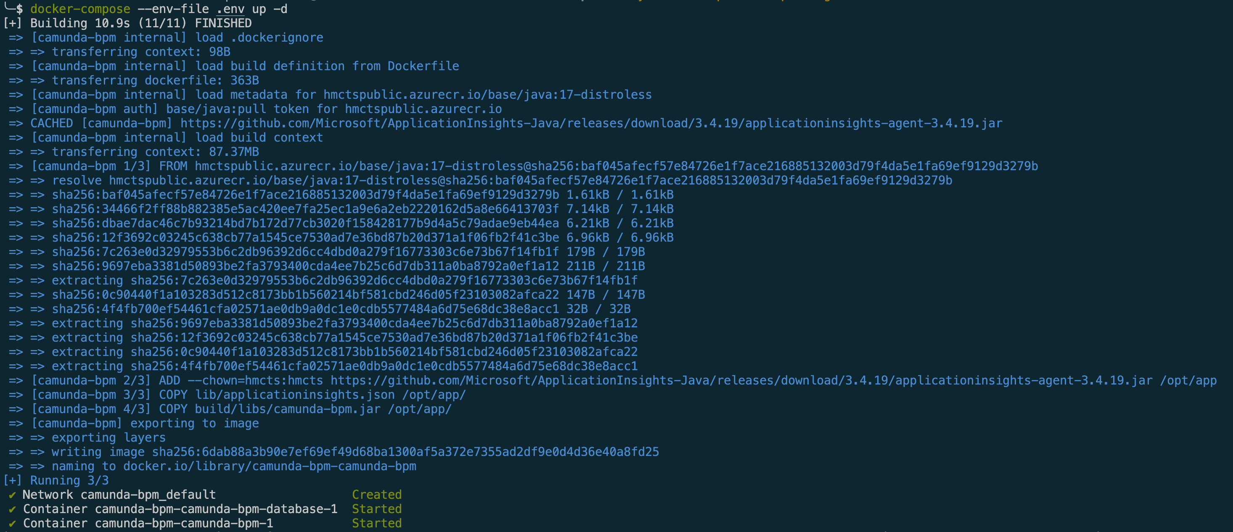Open the GitHub jar URL in the ADD --chown step
The image size is (1233, 532).
[x=741, y=381]
